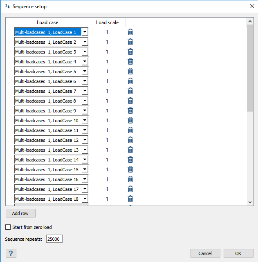The height and width of the screenshot is (262, 258).
Task: Expand the LoadCase 17 combo box
Action: 84,189
